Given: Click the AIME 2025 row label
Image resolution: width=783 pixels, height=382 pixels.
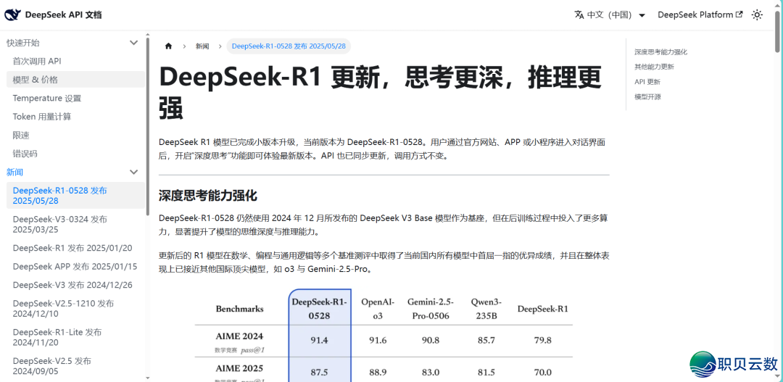Looking at the screenshot, I should 240,369.
